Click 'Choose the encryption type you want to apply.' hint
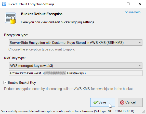The width and height of the screenshot is (146, 114). (x=42, y=49)
